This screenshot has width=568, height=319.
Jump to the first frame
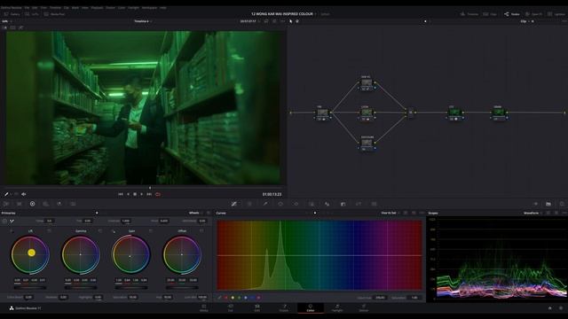click(121, 194)
